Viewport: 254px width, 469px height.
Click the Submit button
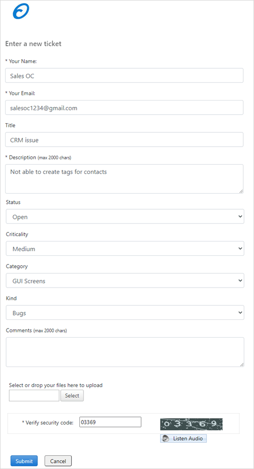(x=24, y=461)
